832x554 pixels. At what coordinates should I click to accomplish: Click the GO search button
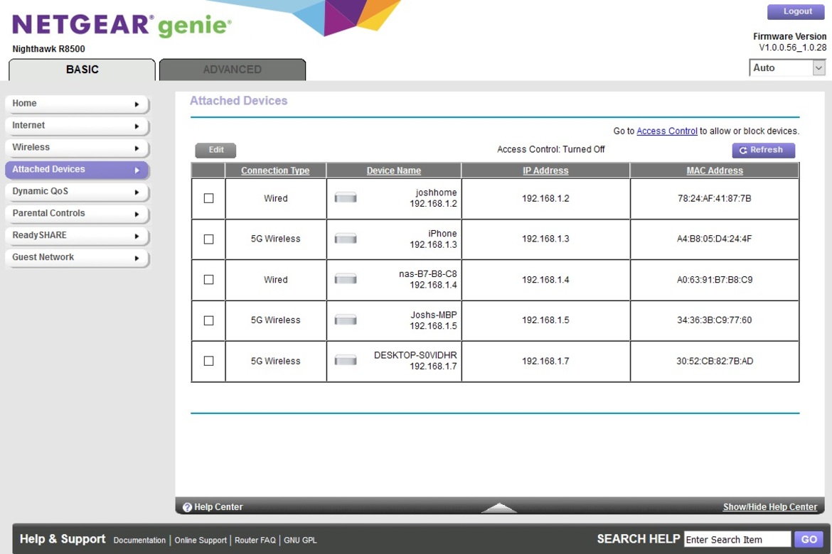[809, 539]
